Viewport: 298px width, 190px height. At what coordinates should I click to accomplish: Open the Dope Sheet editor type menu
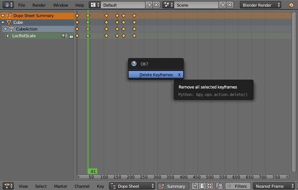pos(8,186)
